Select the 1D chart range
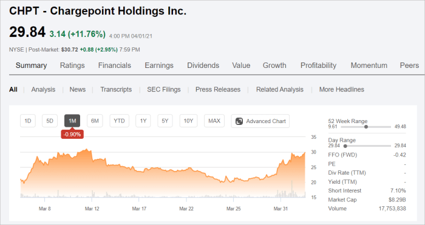The image size is (425, 225). (x=28, y=121)
